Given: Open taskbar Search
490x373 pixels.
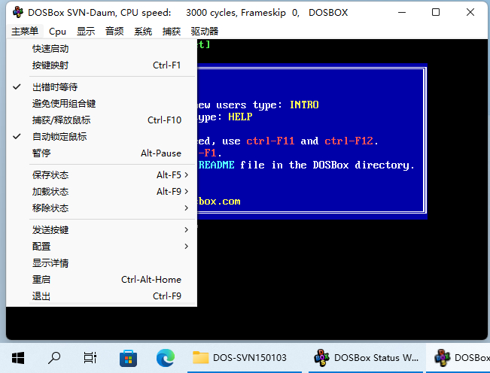Looking at the screenshot, I should click(54, 358).
